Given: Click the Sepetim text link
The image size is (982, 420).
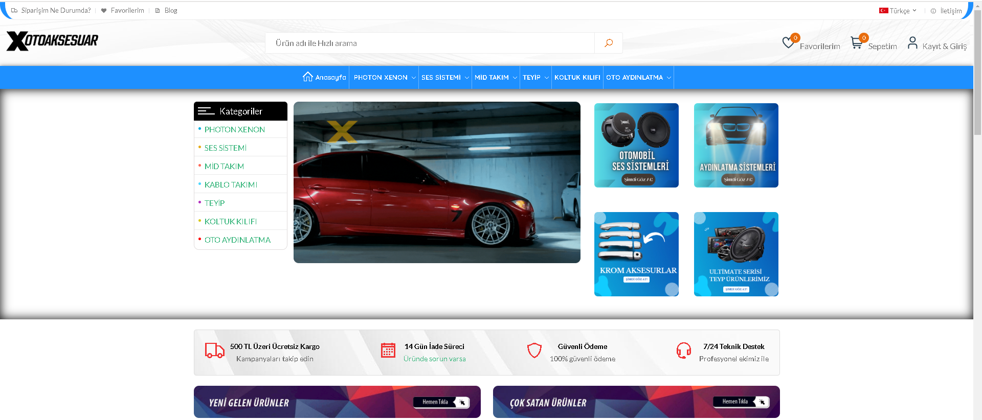Looking at the screenshot, I should (x=882, y=46).
